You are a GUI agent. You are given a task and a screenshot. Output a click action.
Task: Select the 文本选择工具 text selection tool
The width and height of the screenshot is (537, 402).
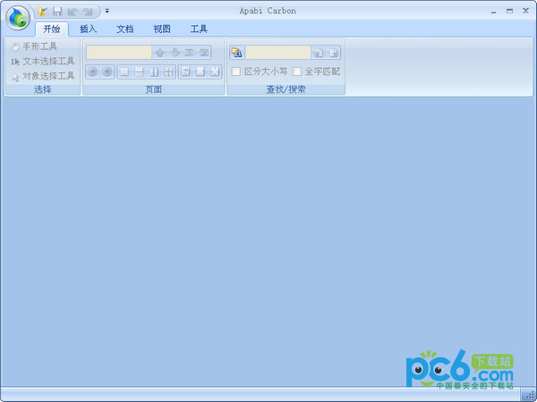pos(43,61)
